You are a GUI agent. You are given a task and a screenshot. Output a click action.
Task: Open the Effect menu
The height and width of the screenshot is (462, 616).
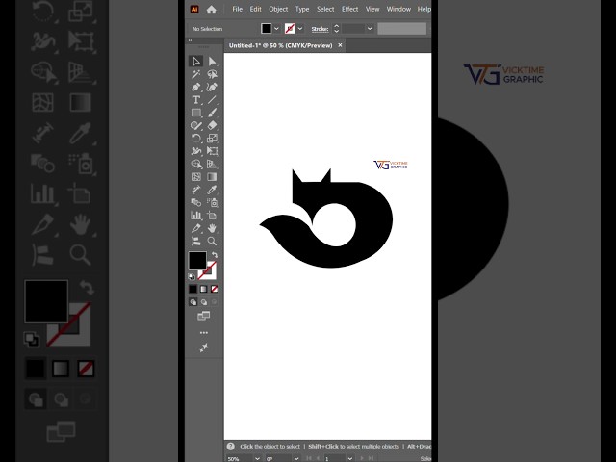pyautogui.click(x=349, y=9)
